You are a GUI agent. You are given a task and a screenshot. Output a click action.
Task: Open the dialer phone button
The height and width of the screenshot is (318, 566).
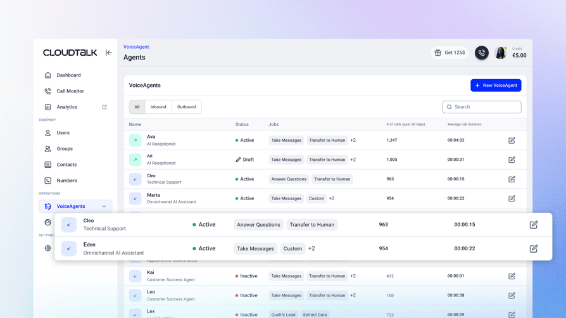(x=482, y=53)
